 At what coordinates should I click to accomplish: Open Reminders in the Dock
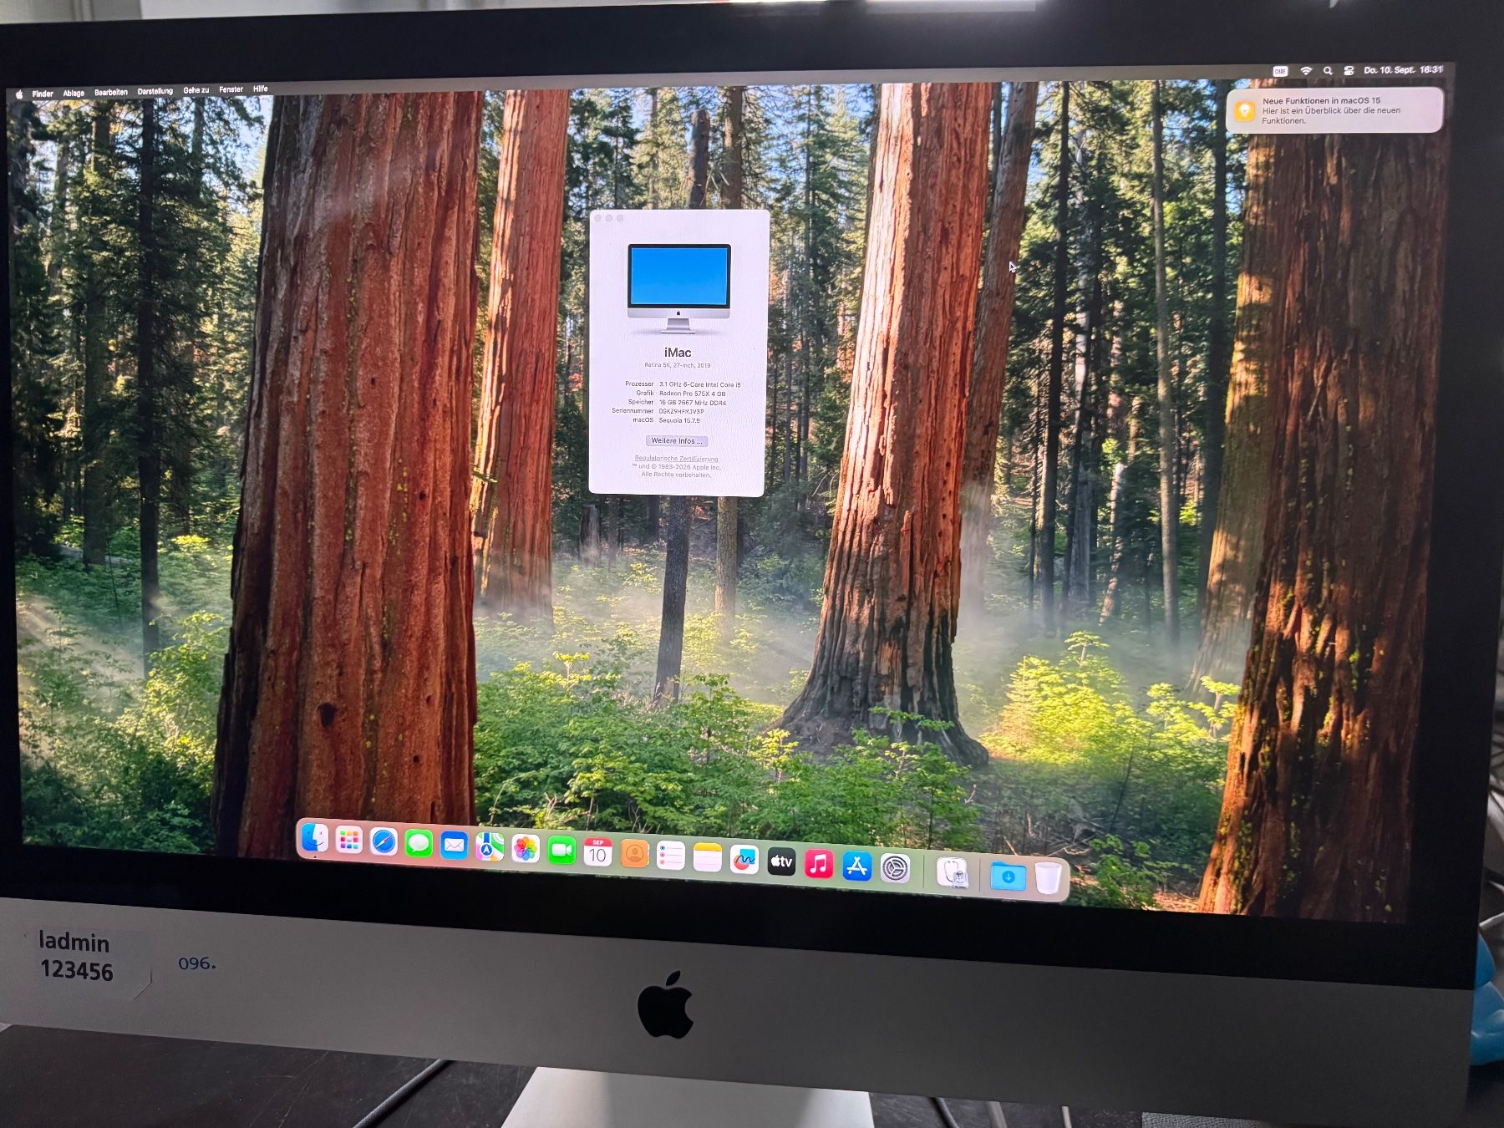tap(670, 856)
